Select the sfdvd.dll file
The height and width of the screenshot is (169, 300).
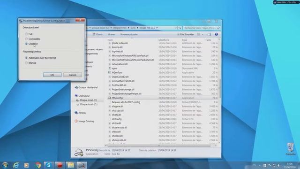(116, 131)
